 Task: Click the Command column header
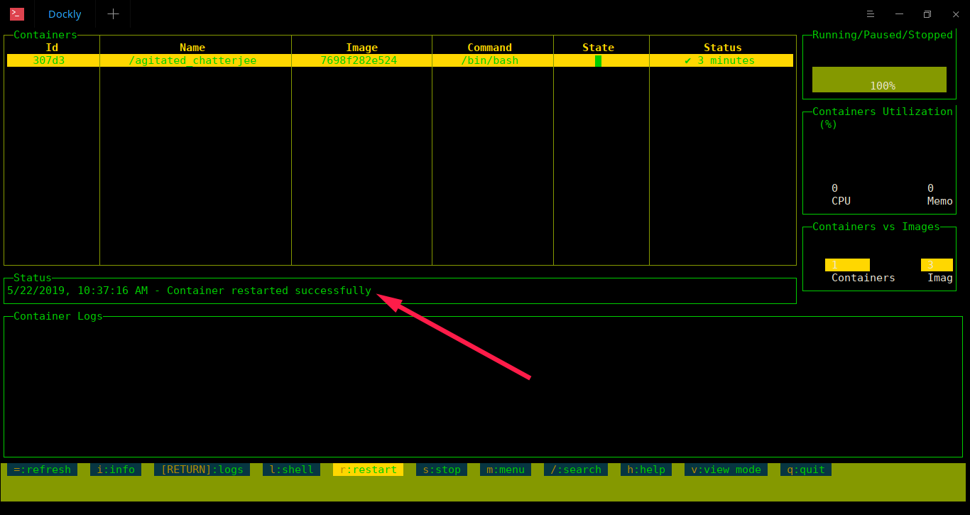pyautogui.click(x=490, y=48)
